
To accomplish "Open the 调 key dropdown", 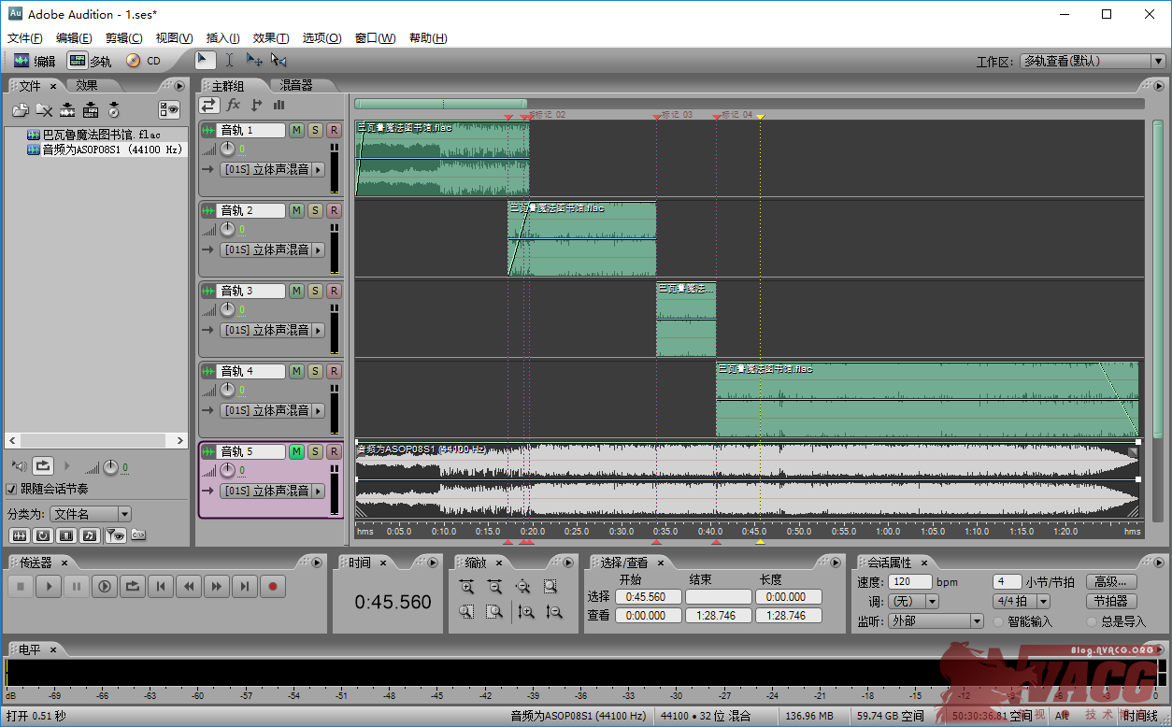I will (913, 602).
